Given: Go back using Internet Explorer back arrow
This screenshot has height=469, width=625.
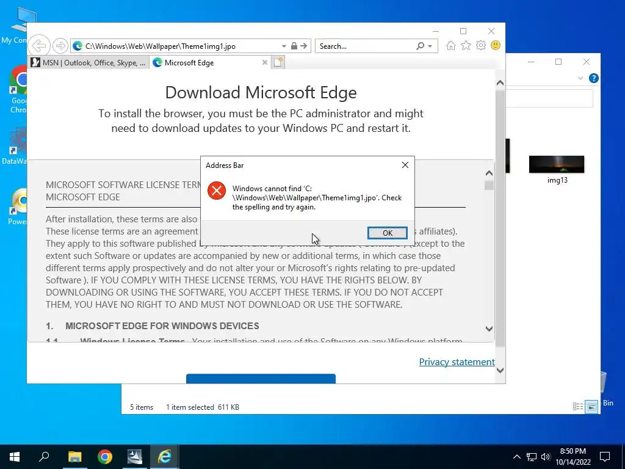Looking at the screenshot, I should [x=39, y=46].
